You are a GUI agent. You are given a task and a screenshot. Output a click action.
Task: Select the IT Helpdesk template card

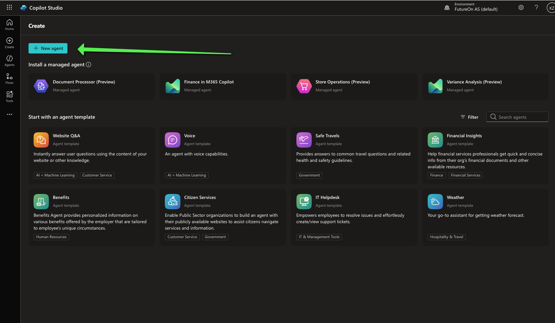(354, 217)
